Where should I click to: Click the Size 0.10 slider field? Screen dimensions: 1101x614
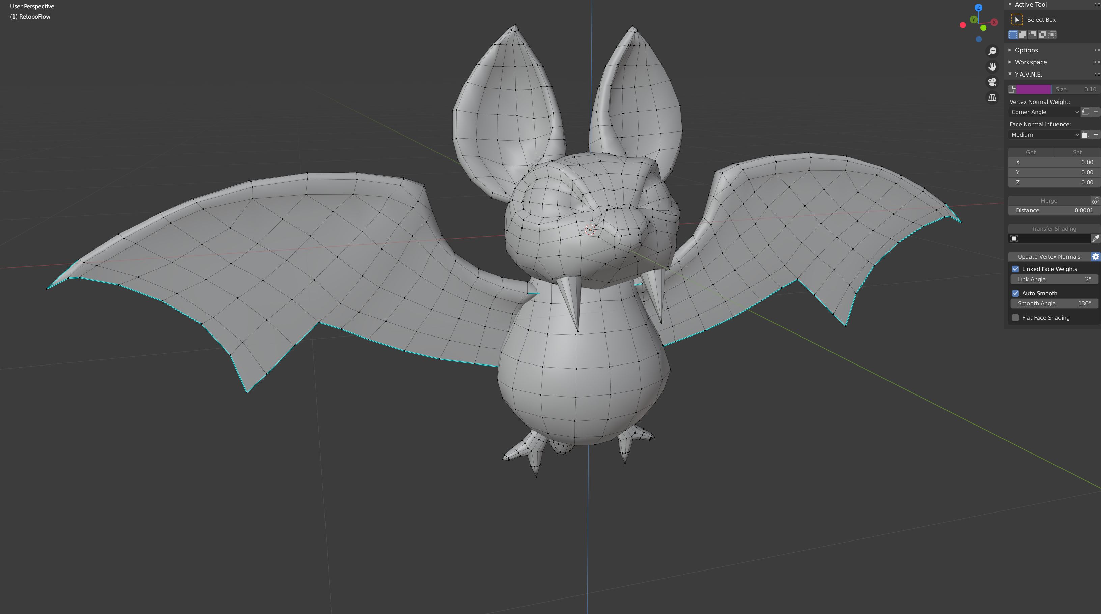(1076, 89)
